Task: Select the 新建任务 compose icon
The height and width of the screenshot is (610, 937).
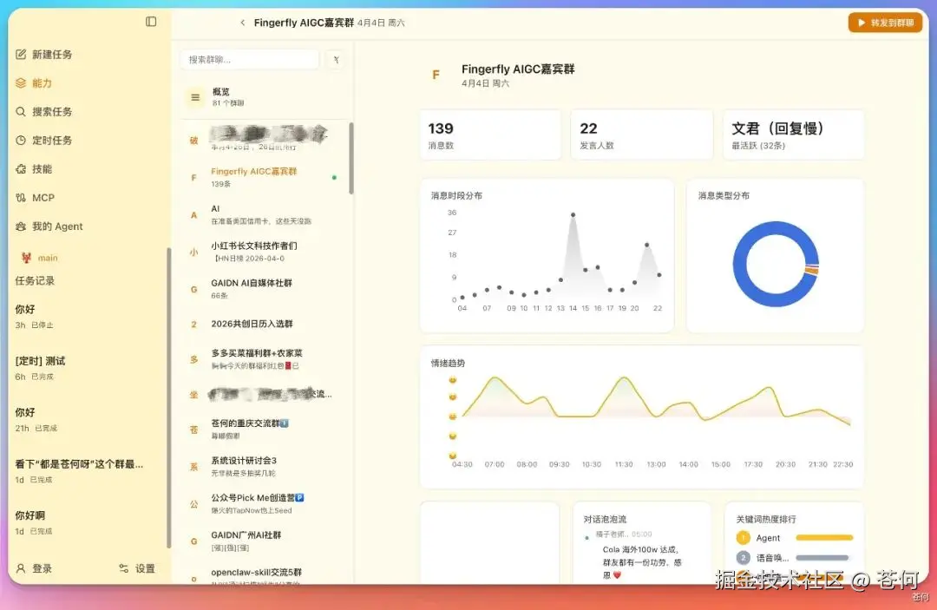Action: (21, 54)
